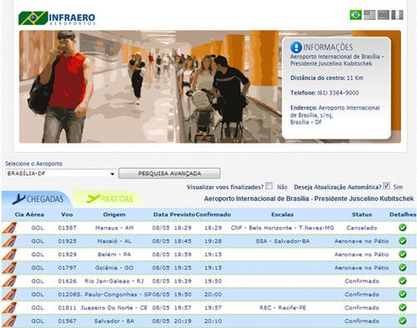
Task: Click 'Selecione o Aeroporto' label
Action: 33,164
